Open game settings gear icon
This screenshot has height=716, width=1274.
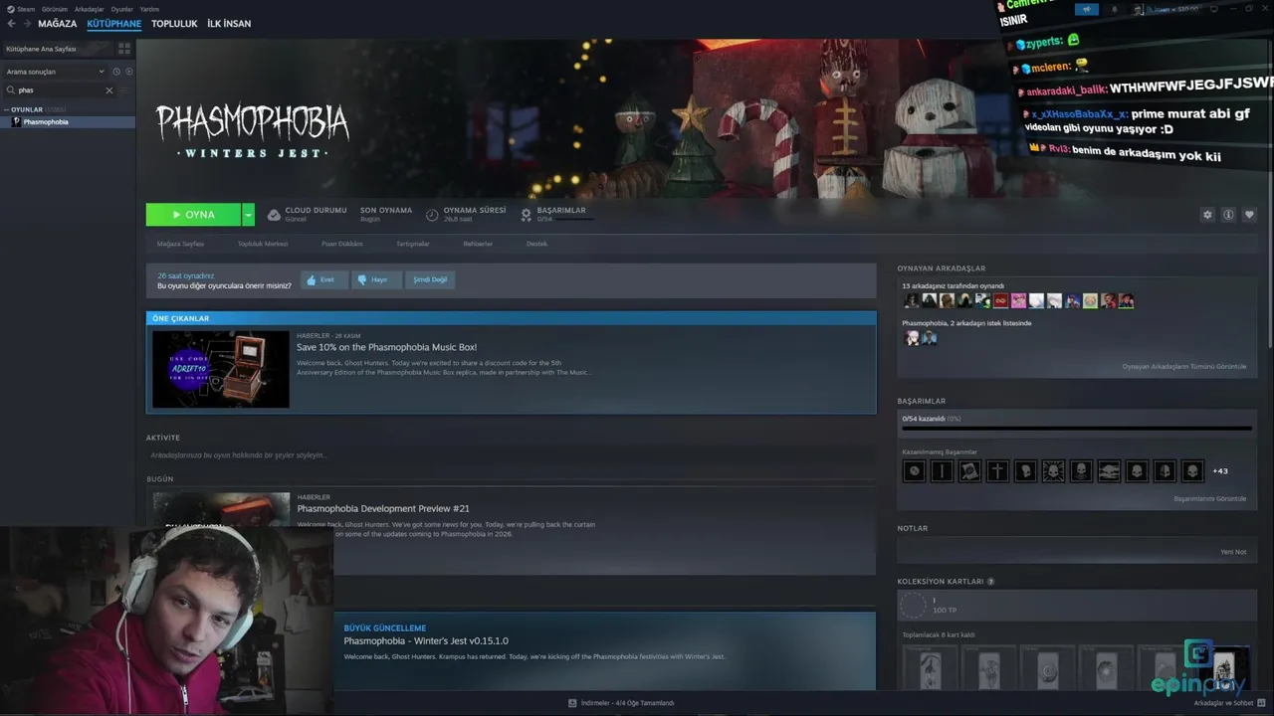click(x=1207, y=215)
